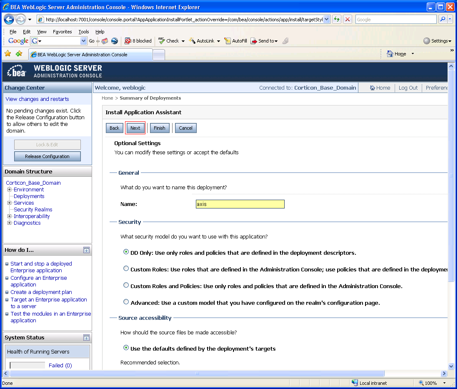Stop loading with the red X icon
This screenshot has width=458, height=389.
pyautogui.click(x=348, y=19)
